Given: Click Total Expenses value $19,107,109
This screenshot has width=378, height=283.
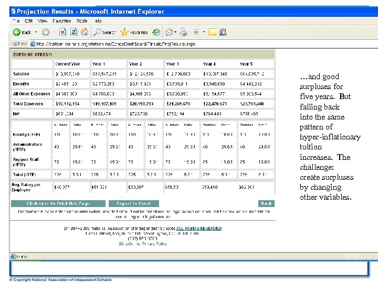Looking at the screenshot, I should pyautogui.click(x=104, y=104).
